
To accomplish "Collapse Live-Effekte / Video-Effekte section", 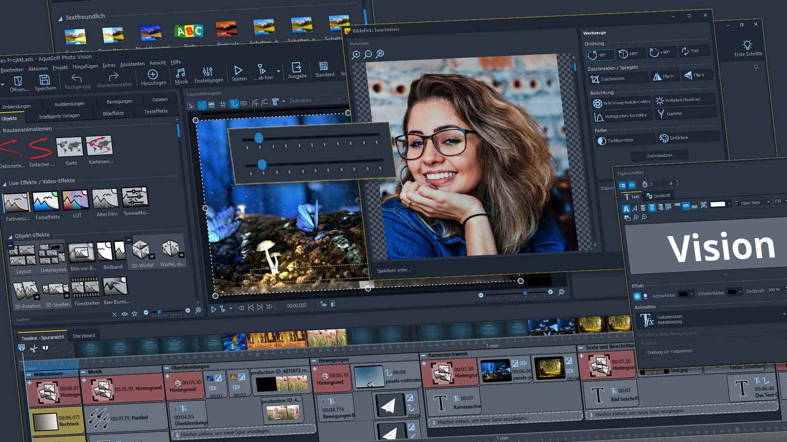I will point(5,184).
